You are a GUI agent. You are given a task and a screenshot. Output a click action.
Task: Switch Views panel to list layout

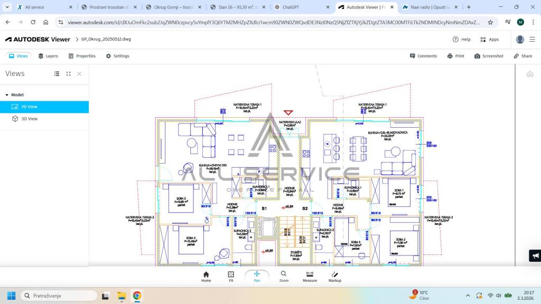coord(57,74)
